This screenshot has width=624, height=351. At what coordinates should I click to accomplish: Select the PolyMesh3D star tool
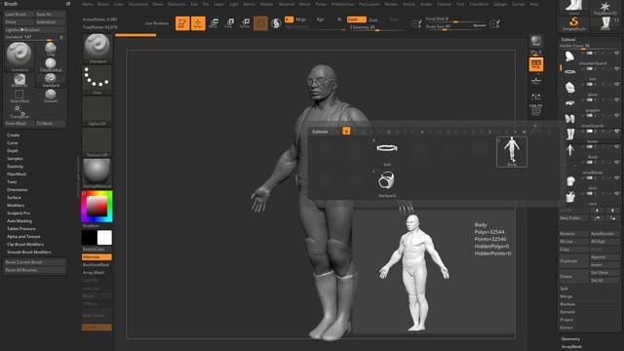604,8
